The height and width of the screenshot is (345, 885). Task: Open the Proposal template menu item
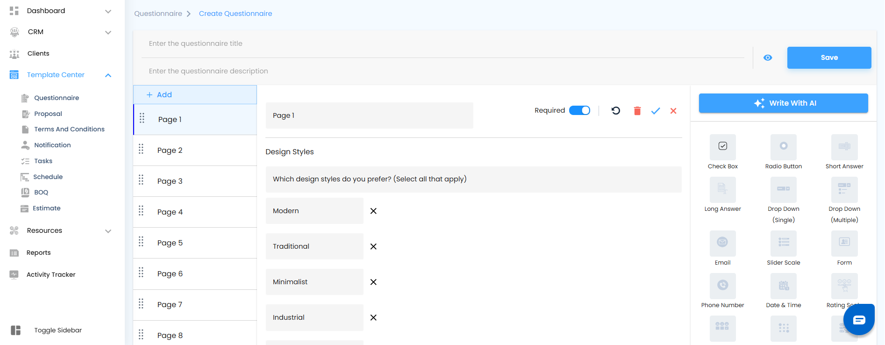[48, 114]
